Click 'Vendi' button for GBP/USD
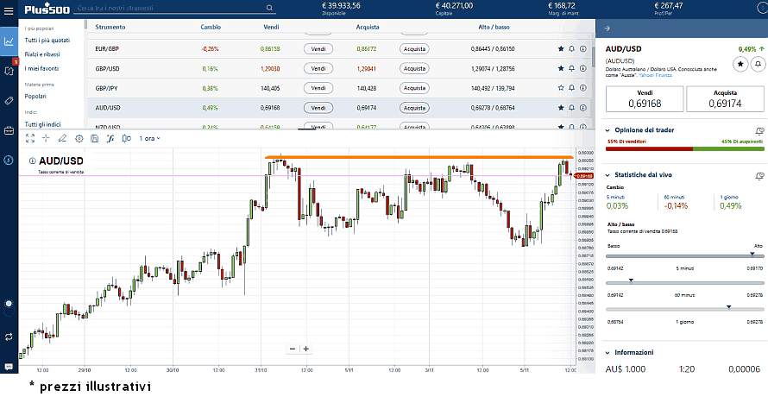Screen dimensions: 768x403 pos(318,68)
